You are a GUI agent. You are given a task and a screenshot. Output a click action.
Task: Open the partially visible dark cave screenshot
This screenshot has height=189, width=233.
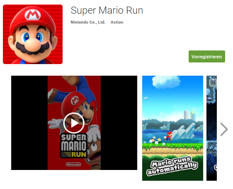211,128
